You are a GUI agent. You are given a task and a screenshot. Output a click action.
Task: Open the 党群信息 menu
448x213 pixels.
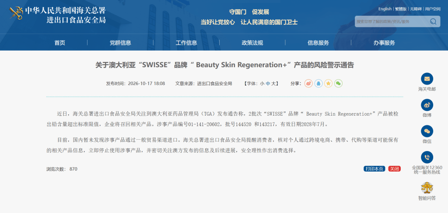click(120, 43)
